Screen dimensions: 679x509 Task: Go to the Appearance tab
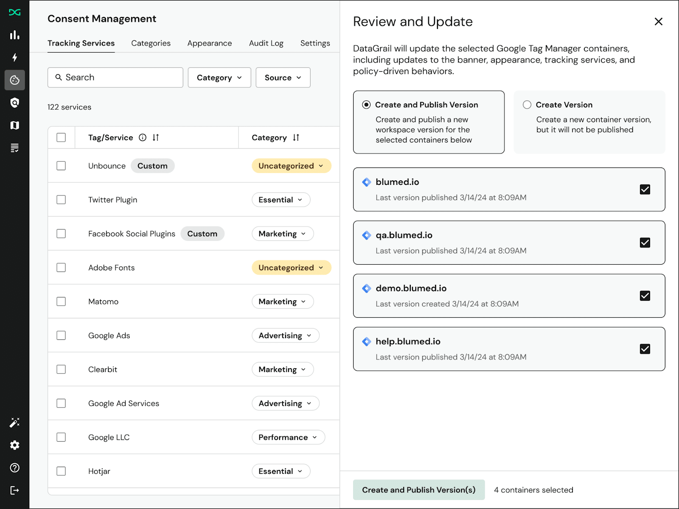click(210, 43)
